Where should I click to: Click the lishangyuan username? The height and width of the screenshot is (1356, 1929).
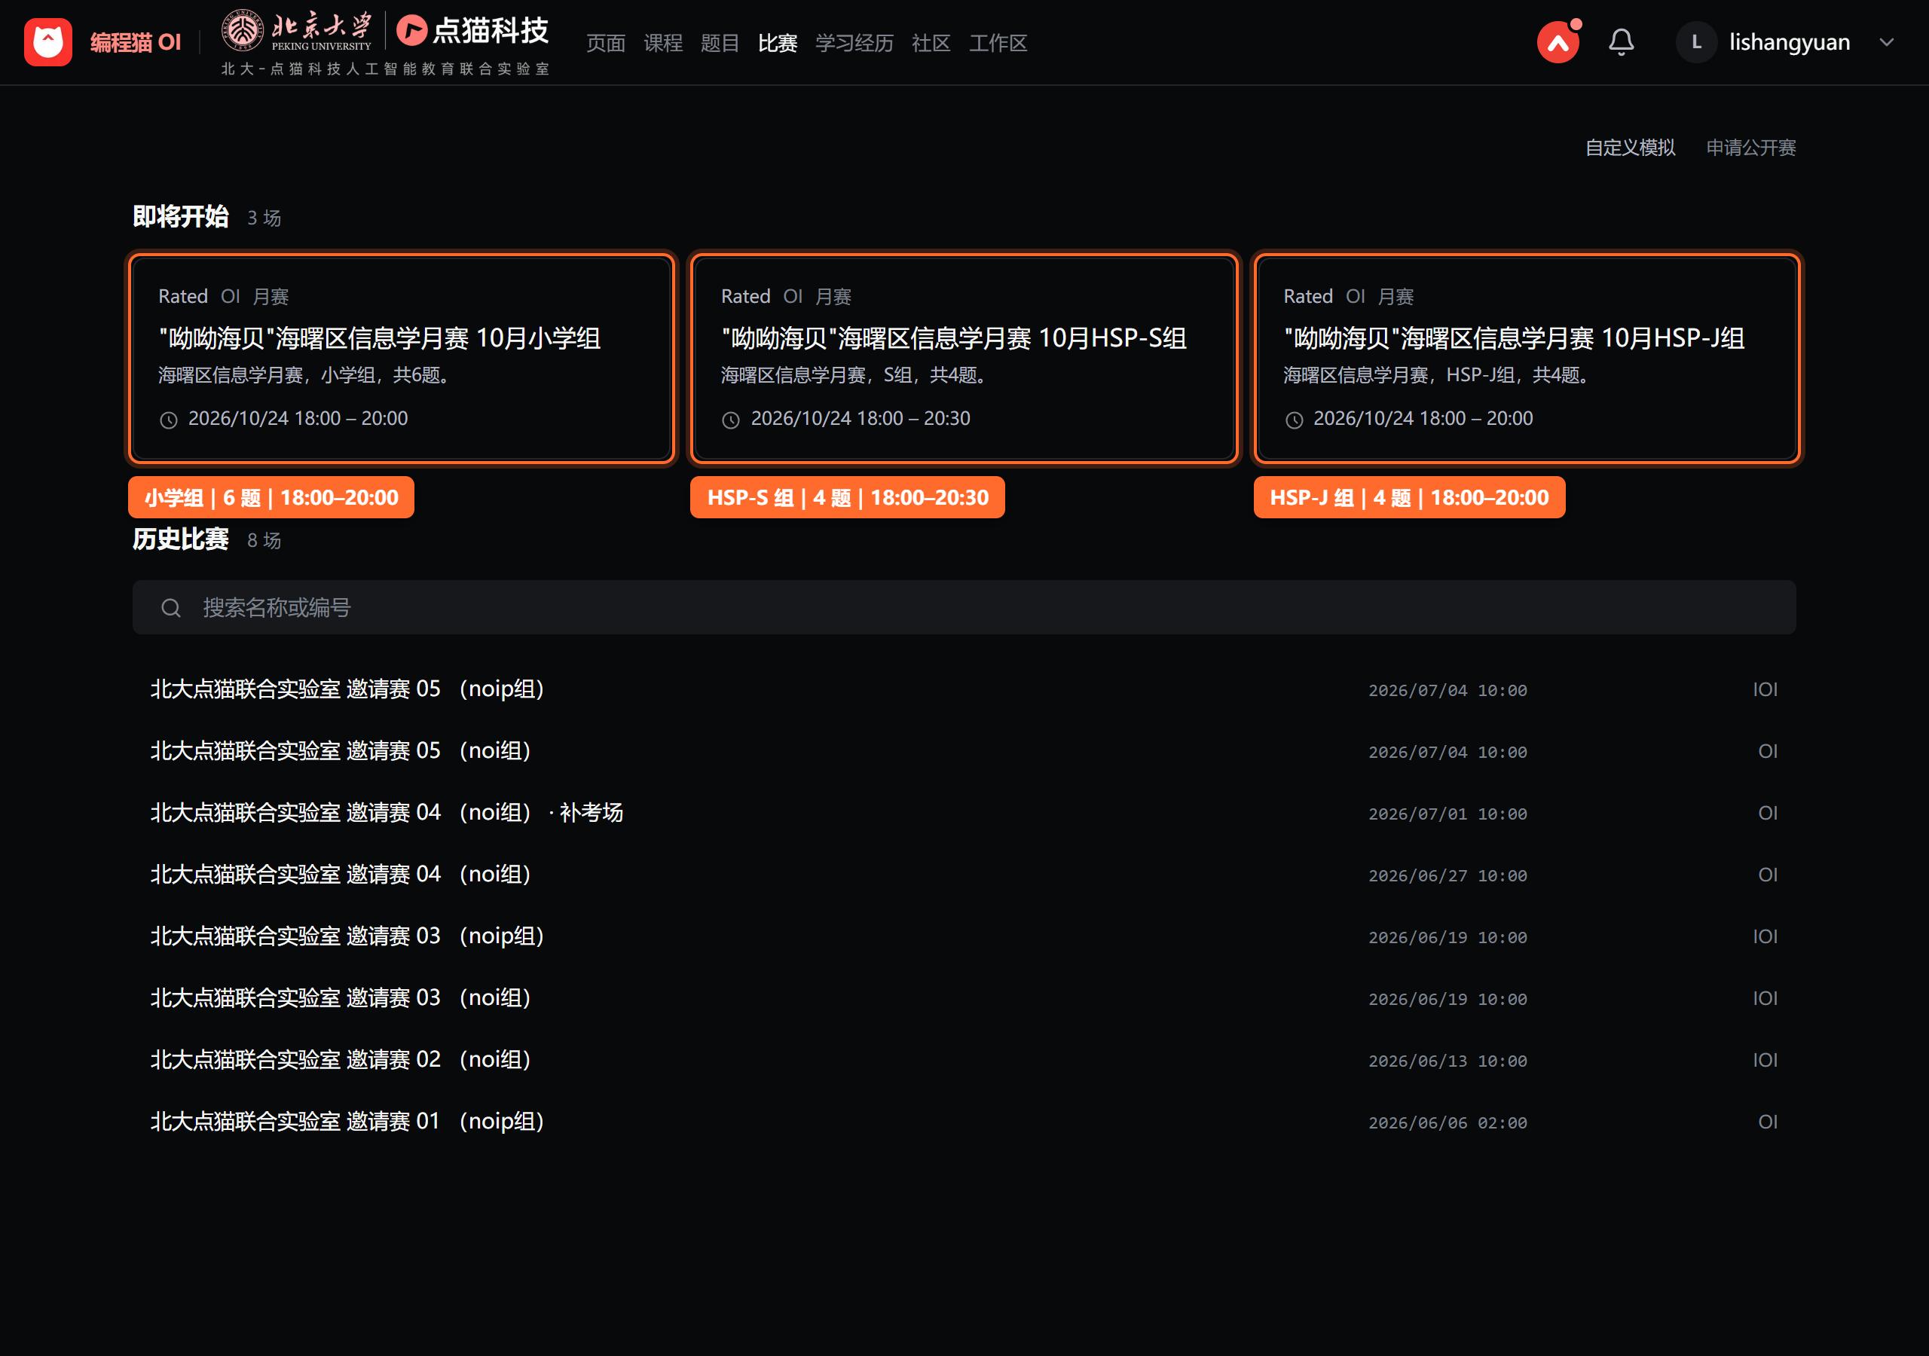[x=1789, y=42]
